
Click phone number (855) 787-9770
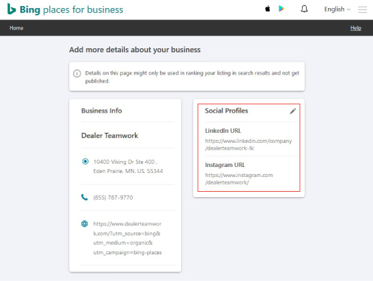[x=113, y=198]
